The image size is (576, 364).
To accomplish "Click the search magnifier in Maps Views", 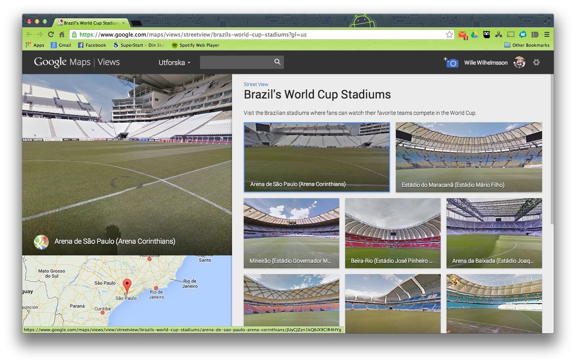I will click(278, 62).
